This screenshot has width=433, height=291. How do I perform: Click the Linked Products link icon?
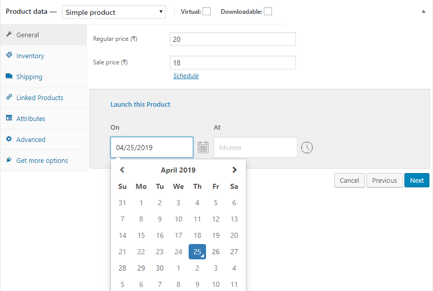point(9,97)
